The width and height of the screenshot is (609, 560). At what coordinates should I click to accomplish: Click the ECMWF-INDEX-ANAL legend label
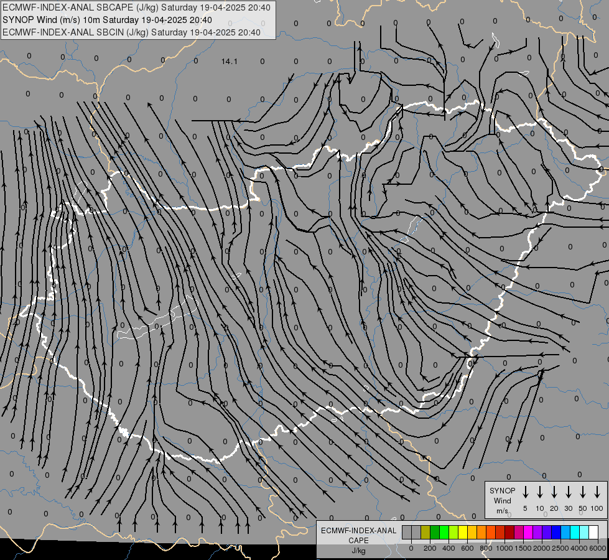coord(358,531)
